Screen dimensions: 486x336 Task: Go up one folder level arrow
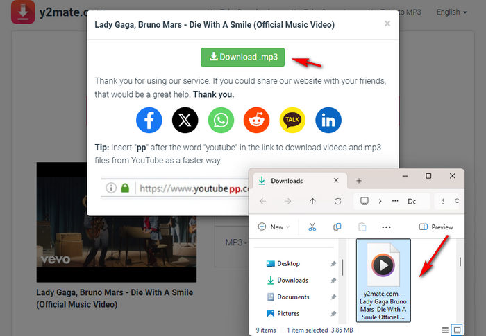tap(312, 202)
